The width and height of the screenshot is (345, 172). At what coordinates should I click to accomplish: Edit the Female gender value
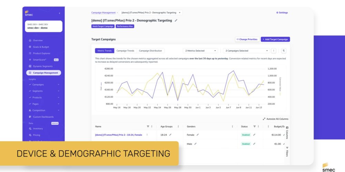pos(197,135)
